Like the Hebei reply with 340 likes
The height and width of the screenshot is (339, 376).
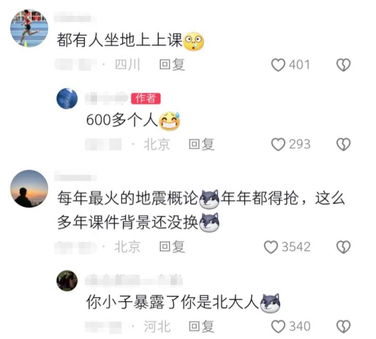click(x=278, y=327)
